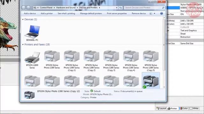Image resolution: width=204 pixels, height=114 pixels.
Task: Click the Sheet value in background window
Action: (183, 34)
